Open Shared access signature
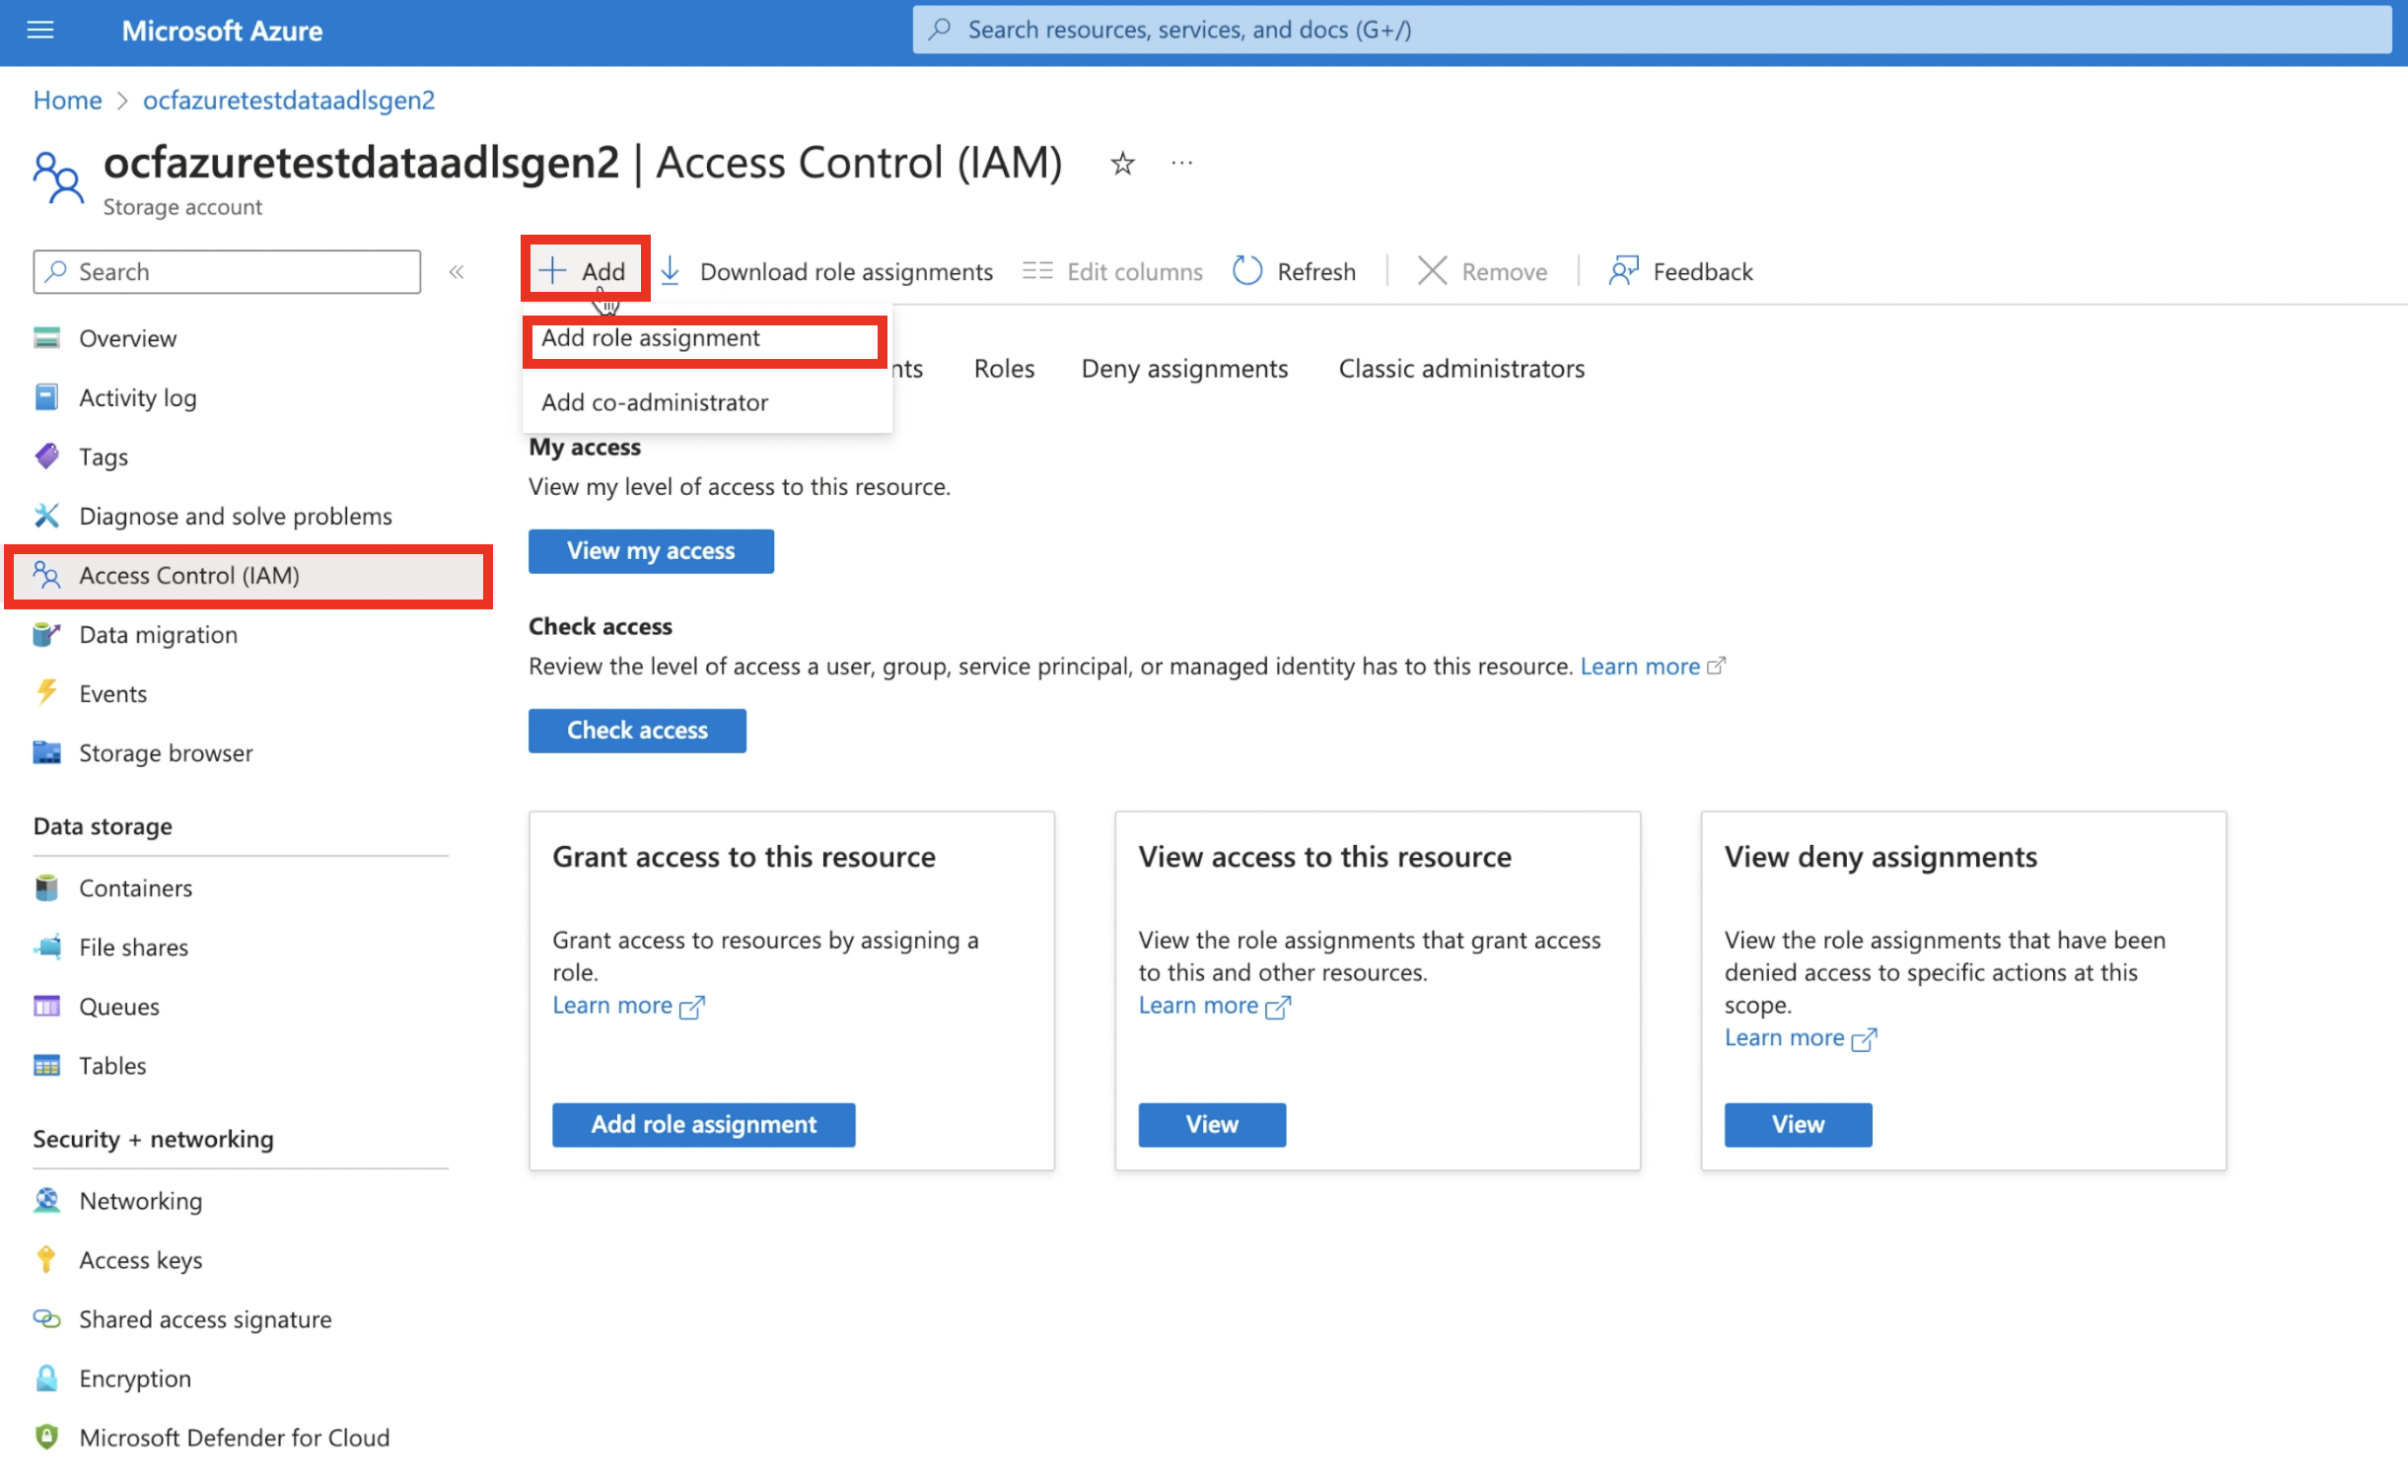 click(x=205, y=1319)
